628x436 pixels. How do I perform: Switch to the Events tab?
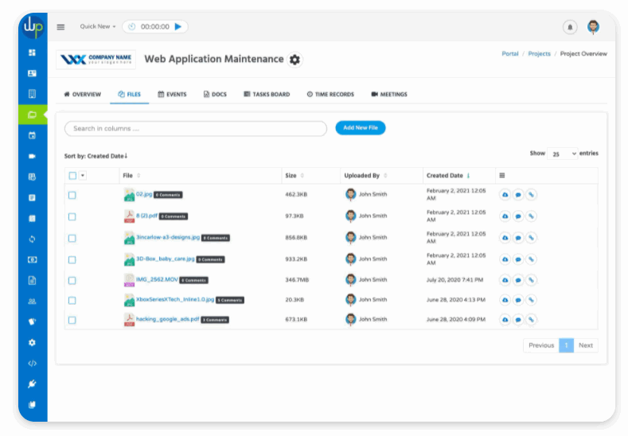172,95
